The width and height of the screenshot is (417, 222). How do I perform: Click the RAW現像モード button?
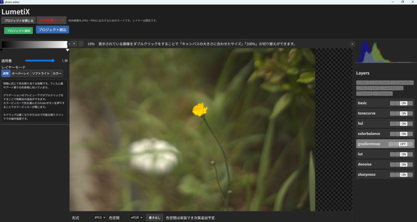point(51,20)
